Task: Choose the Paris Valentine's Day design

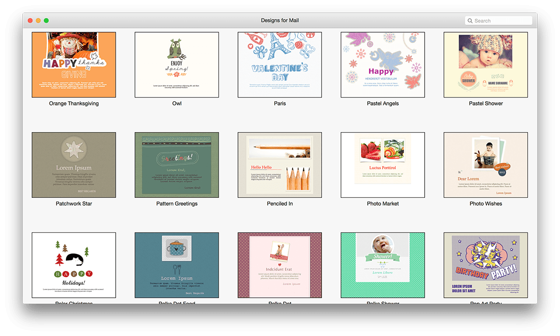Action: coord(280,65)
